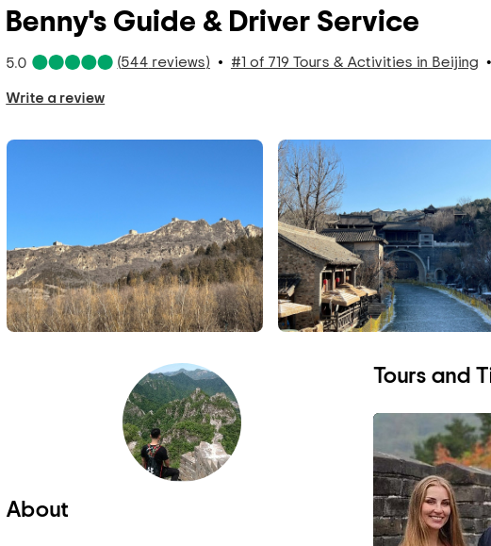491x546 pixels.
Task: Click the fifth green rating bubble
Action: 106,62
